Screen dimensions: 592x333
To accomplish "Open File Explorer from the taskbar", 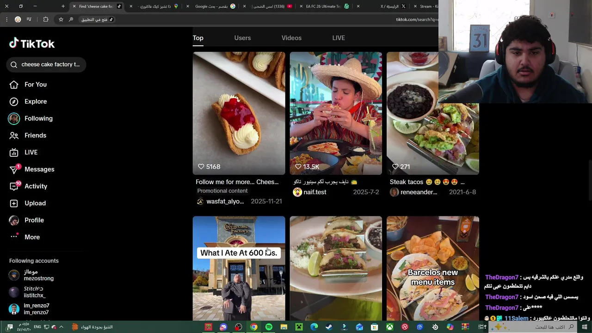I will point(284,327).
